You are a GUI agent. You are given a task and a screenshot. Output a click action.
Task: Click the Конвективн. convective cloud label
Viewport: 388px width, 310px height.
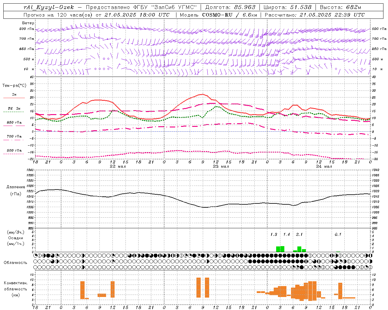point(16,283)
